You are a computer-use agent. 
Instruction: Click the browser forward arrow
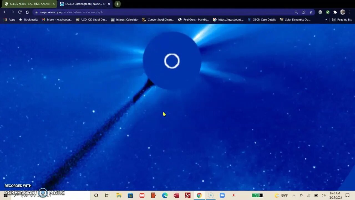(12, 12)
